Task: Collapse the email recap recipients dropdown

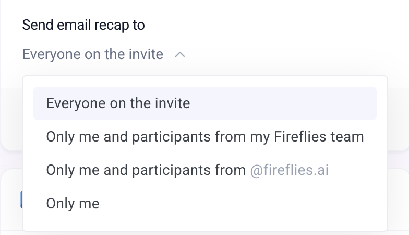Action: (x=180, y=54)
